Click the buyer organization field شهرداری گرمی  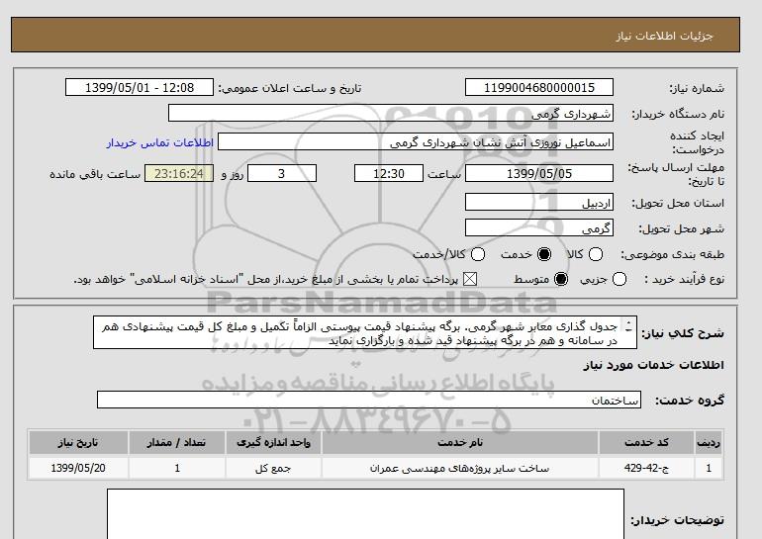(x=391, y=113)
